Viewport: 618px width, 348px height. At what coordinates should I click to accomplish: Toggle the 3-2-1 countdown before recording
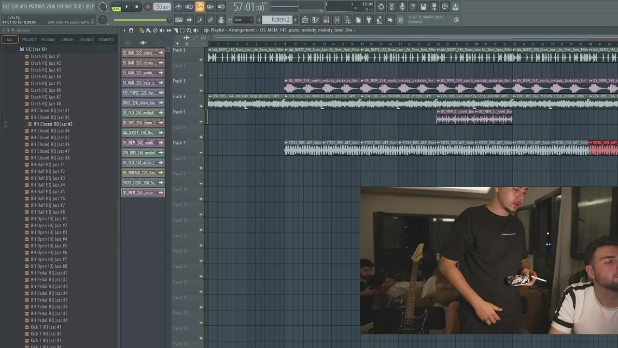click(199, 7)
